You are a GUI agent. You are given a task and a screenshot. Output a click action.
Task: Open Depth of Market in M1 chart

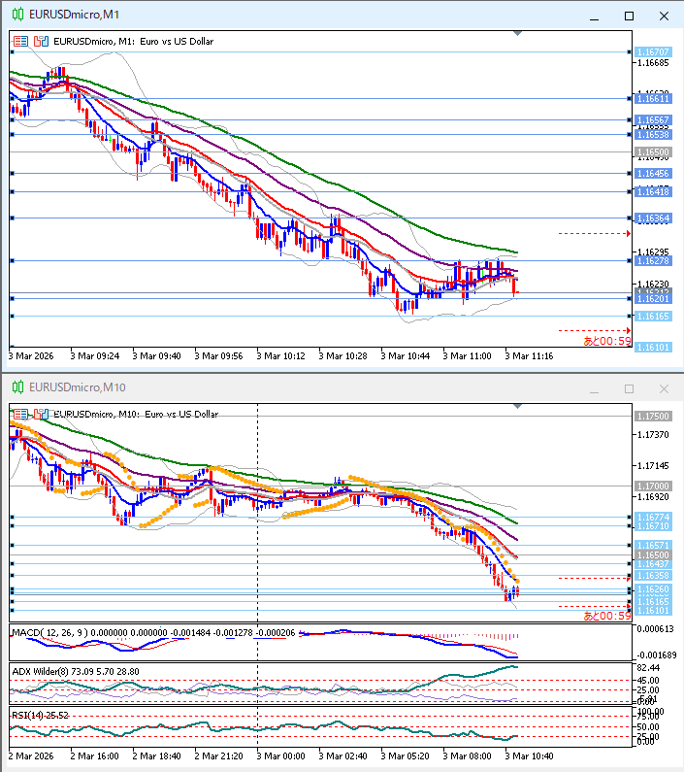(41, 41)
